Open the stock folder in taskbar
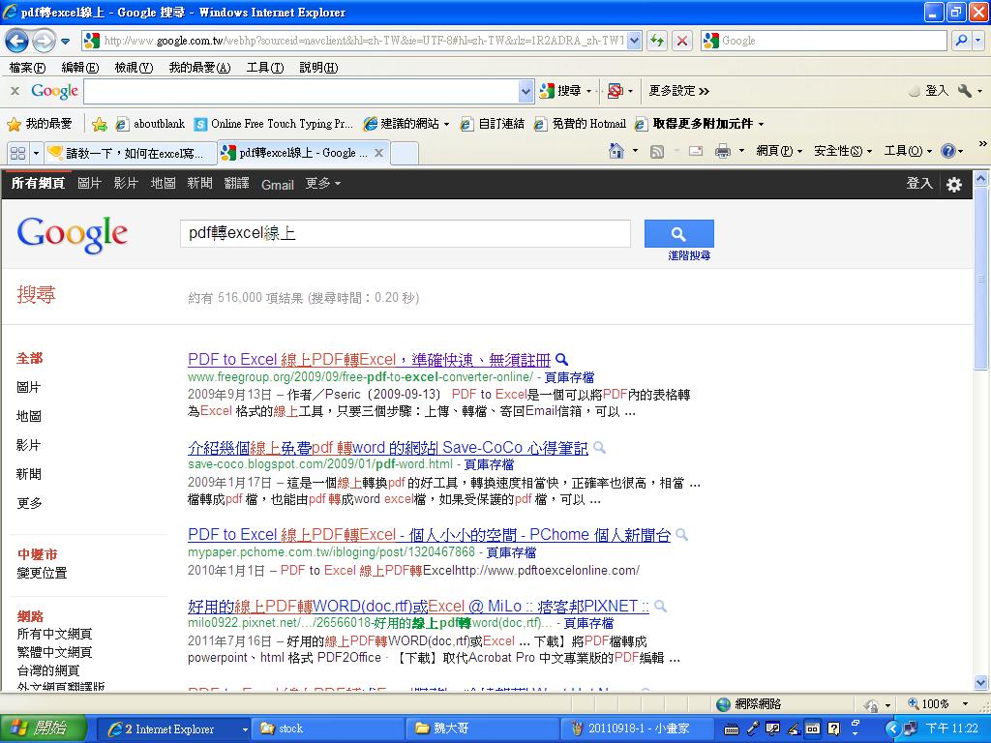 click(x=327, y=728)
